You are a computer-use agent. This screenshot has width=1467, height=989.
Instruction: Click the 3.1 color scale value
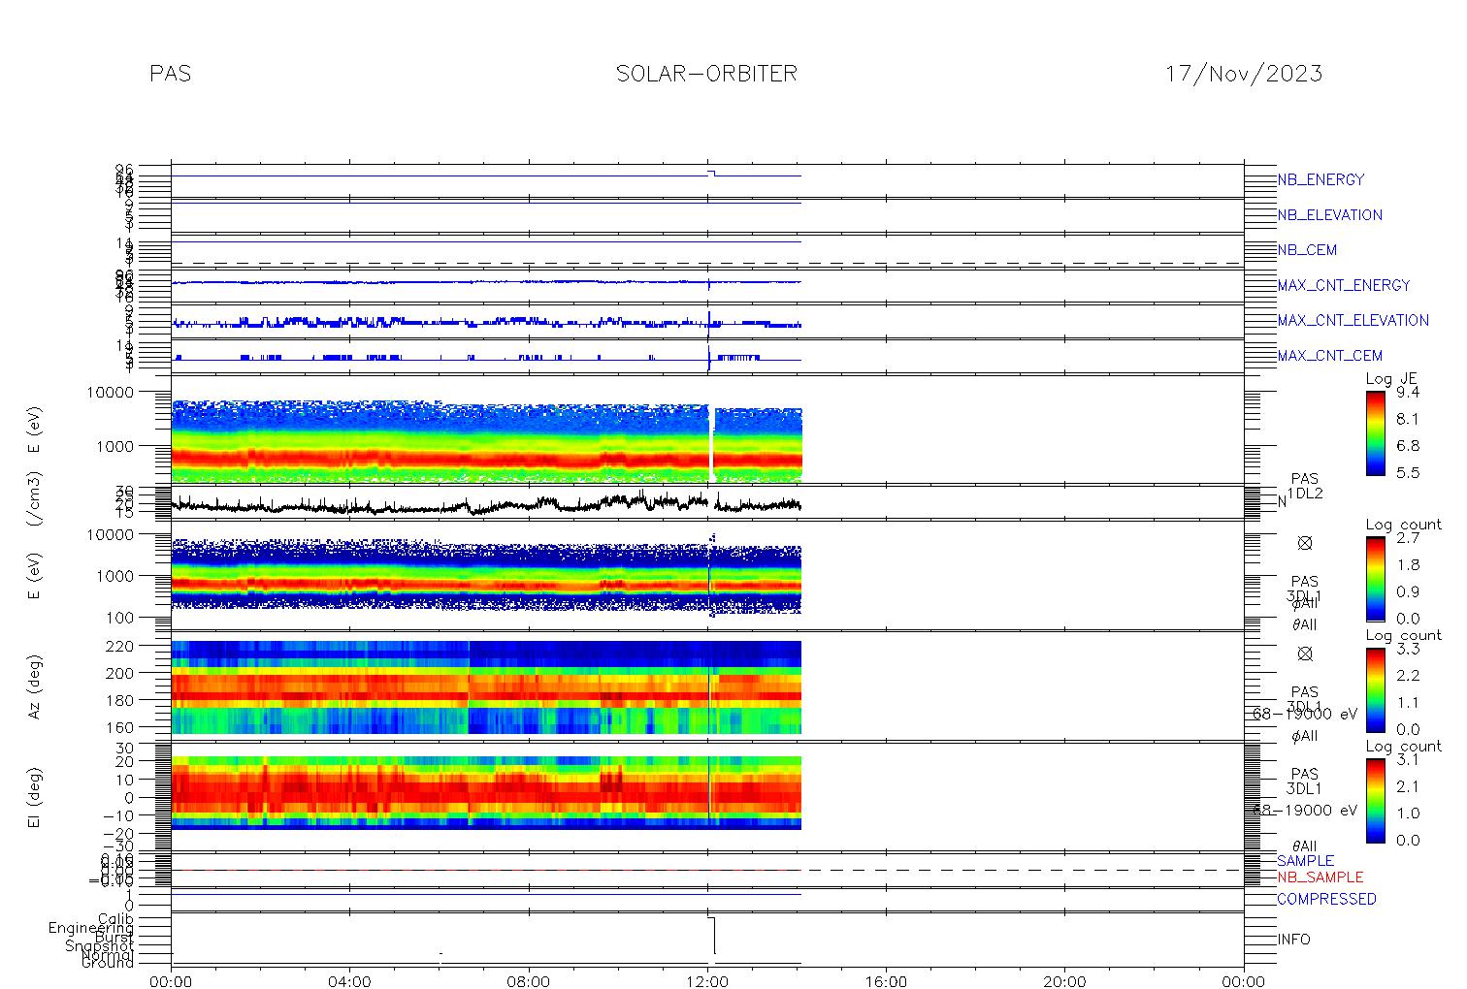coord(1408,759)
